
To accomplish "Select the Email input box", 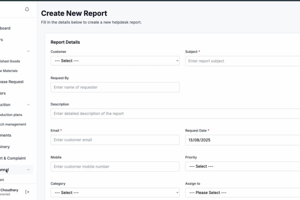I will pyautogui.click(x=115, y=140).
